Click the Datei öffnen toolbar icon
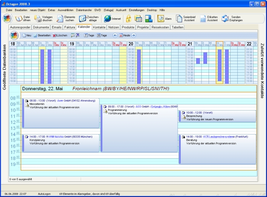Image resolution: width=267 pixels, height=197 pixels. click(x=19, y=18)
